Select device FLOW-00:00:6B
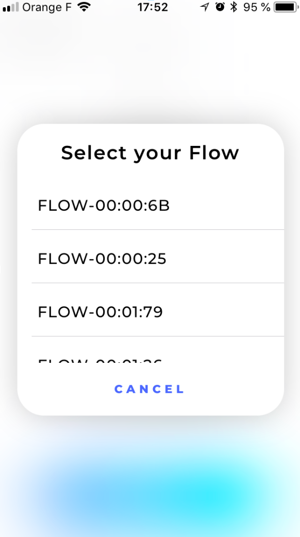300x537 pixels. [158, 206]
